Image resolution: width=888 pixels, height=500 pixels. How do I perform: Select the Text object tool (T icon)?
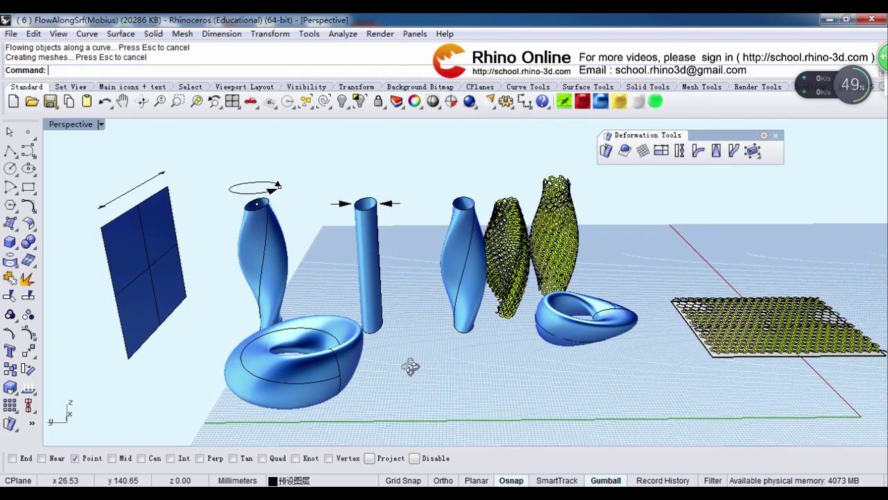10,351
